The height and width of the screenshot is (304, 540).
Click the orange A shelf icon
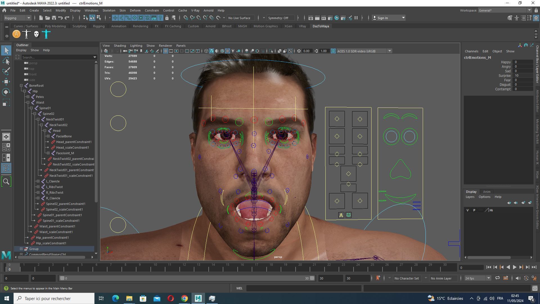16,34
